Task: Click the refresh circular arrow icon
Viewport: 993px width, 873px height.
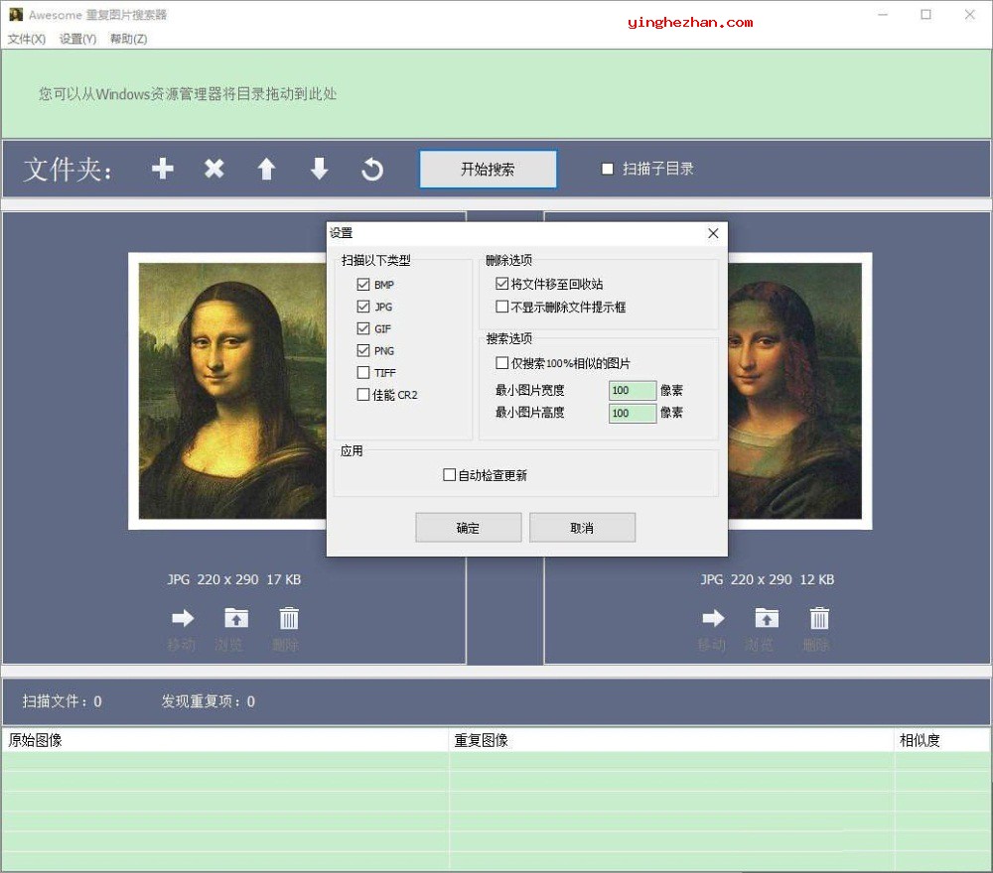Action: coord(372,170)
